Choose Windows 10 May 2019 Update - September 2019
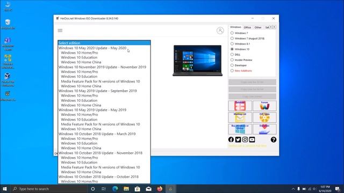 (x=104, y=91)
